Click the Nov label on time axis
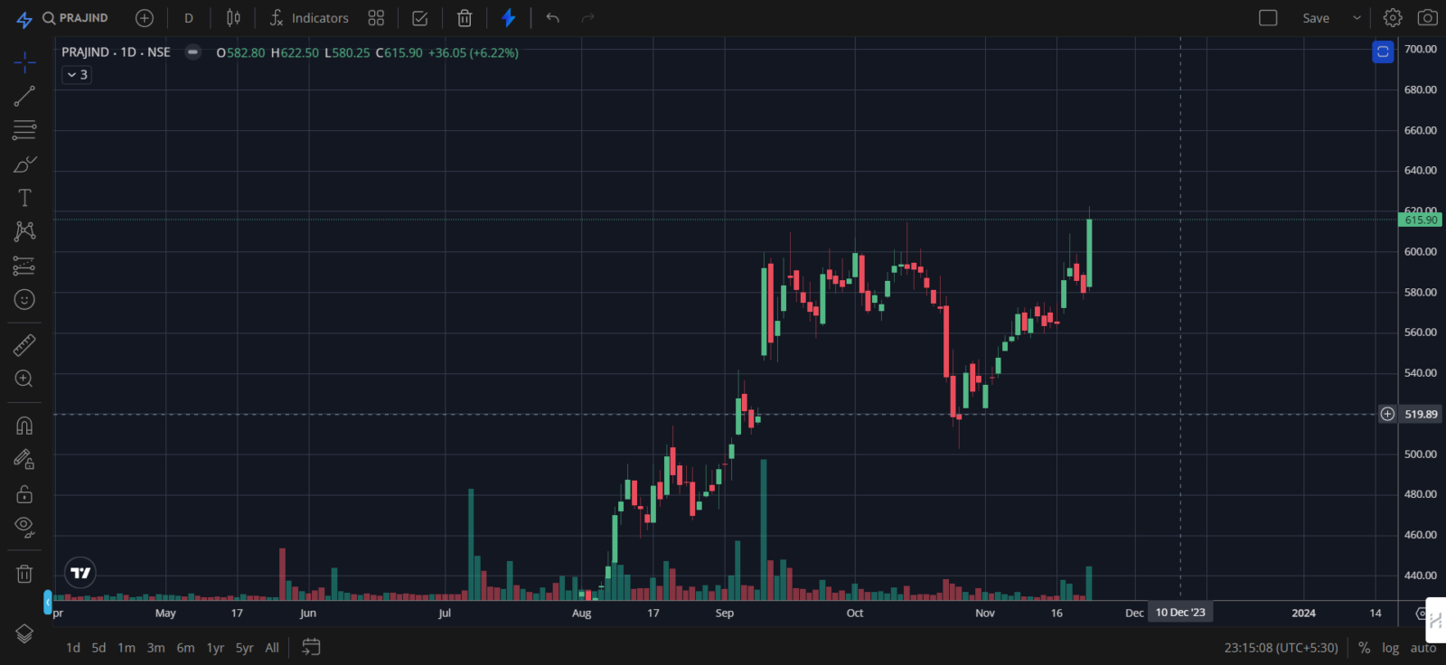The width and height of the screenshot is (1446, 665). point(985,613)
